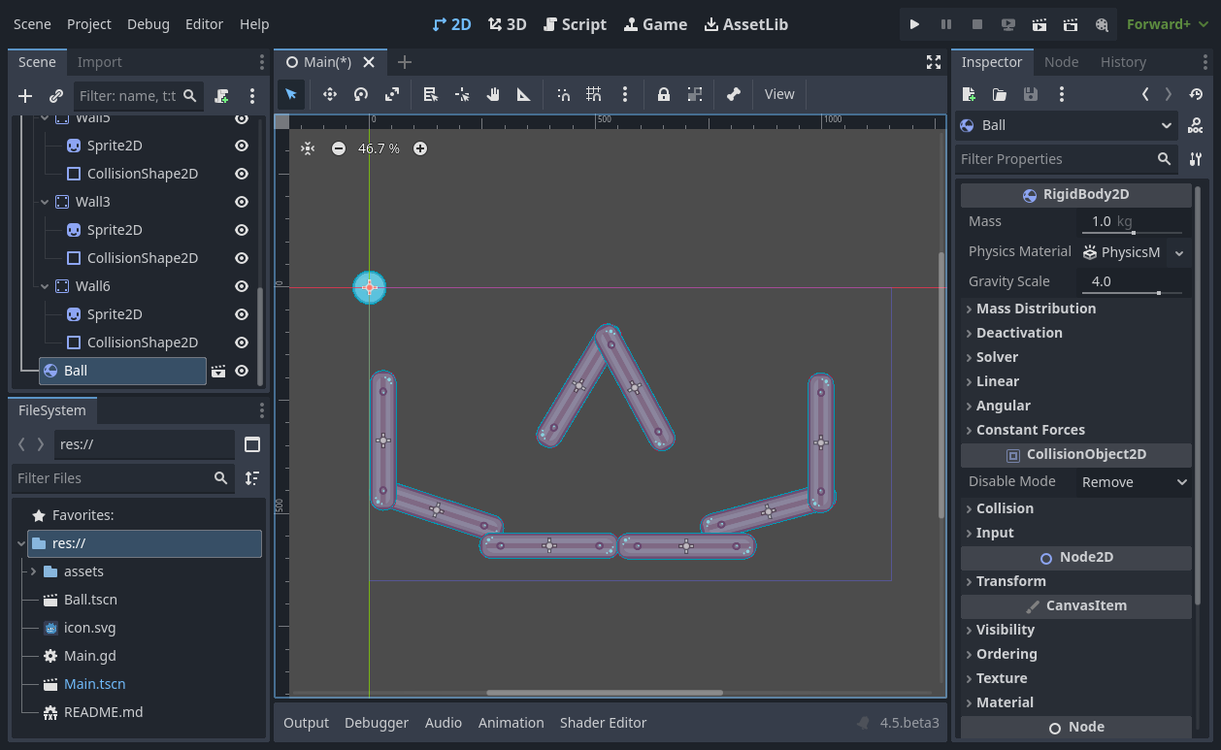This screenshot has height=750, width=1221.
Task: Lock the selected node
Action: (664, 94)
